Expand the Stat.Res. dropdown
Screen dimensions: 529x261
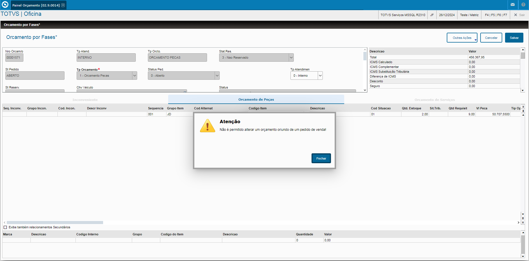291,57
